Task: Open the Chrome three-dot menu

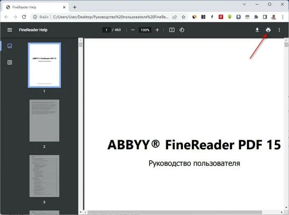Action: coord(282,17)
